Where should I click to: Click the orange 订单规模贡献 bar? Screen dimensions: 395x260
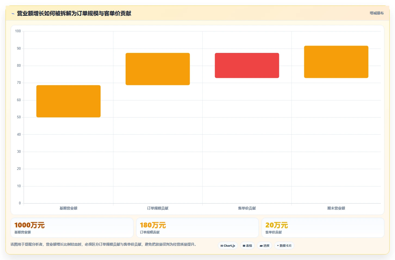[158, 69]
